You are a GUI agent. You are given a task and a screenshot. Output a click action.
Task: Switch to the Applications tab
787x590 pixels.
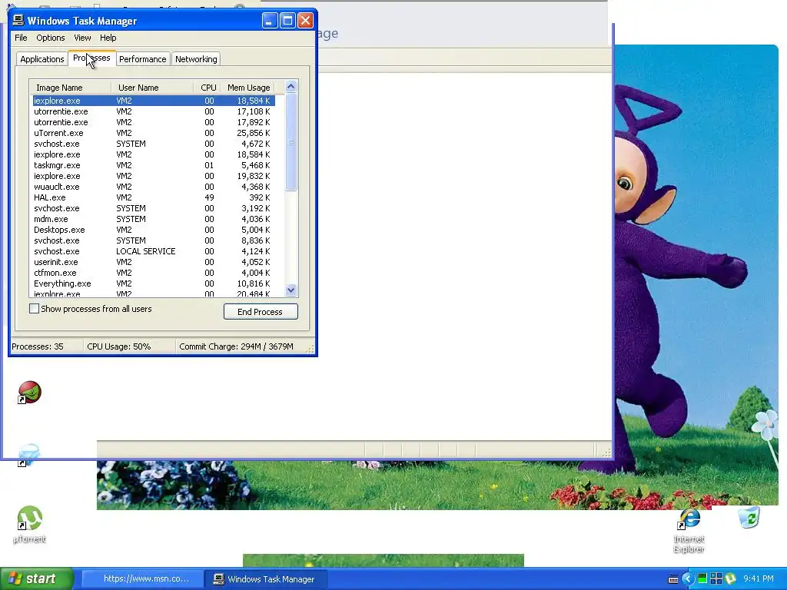tap(42, 59)
